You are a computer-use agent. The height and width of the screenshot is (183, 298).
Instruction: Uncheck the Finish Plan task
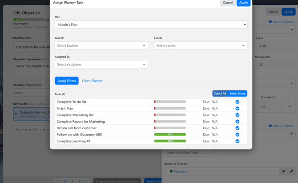pyautogui.click(x=237, y=108)
